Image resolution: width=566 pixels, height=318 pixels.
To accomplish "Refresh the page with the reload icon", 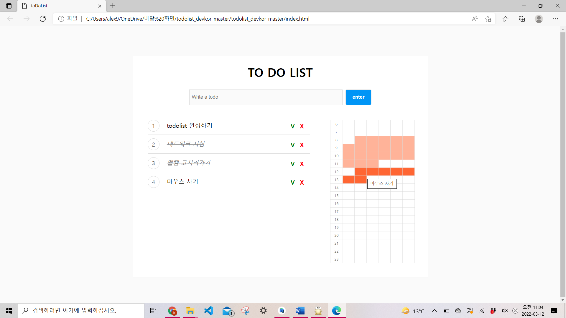I will tap(43, 19).
